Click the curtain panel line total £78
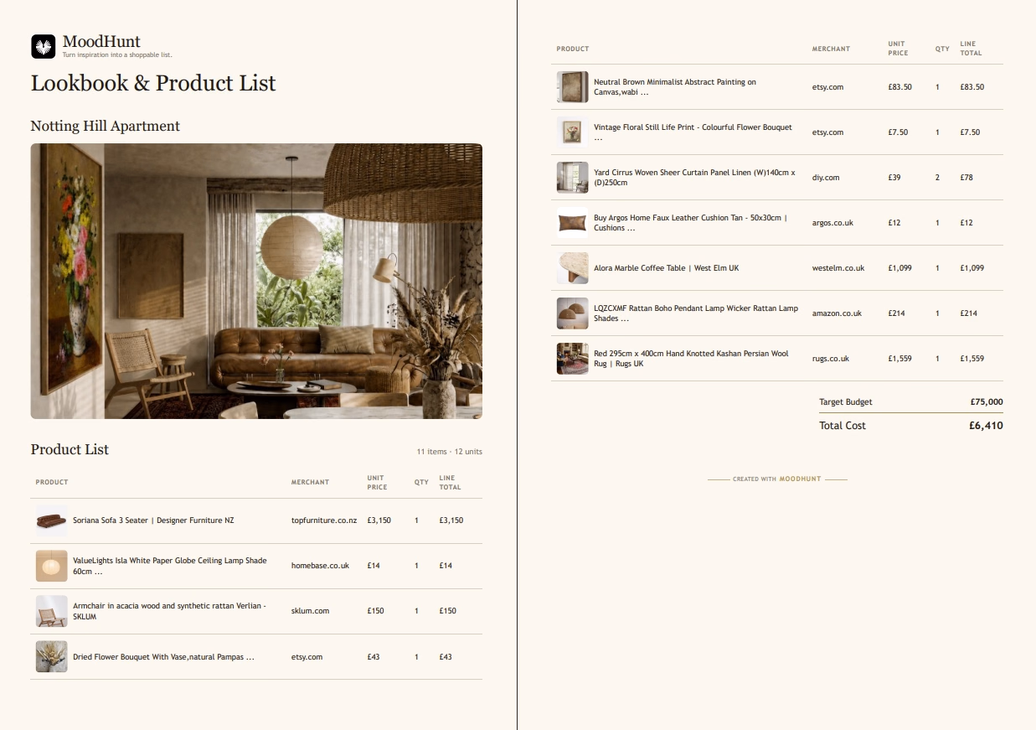Image resolution: width=1036 pixels, height=730 pixels. pyautogui.click(x=968, y=178)
